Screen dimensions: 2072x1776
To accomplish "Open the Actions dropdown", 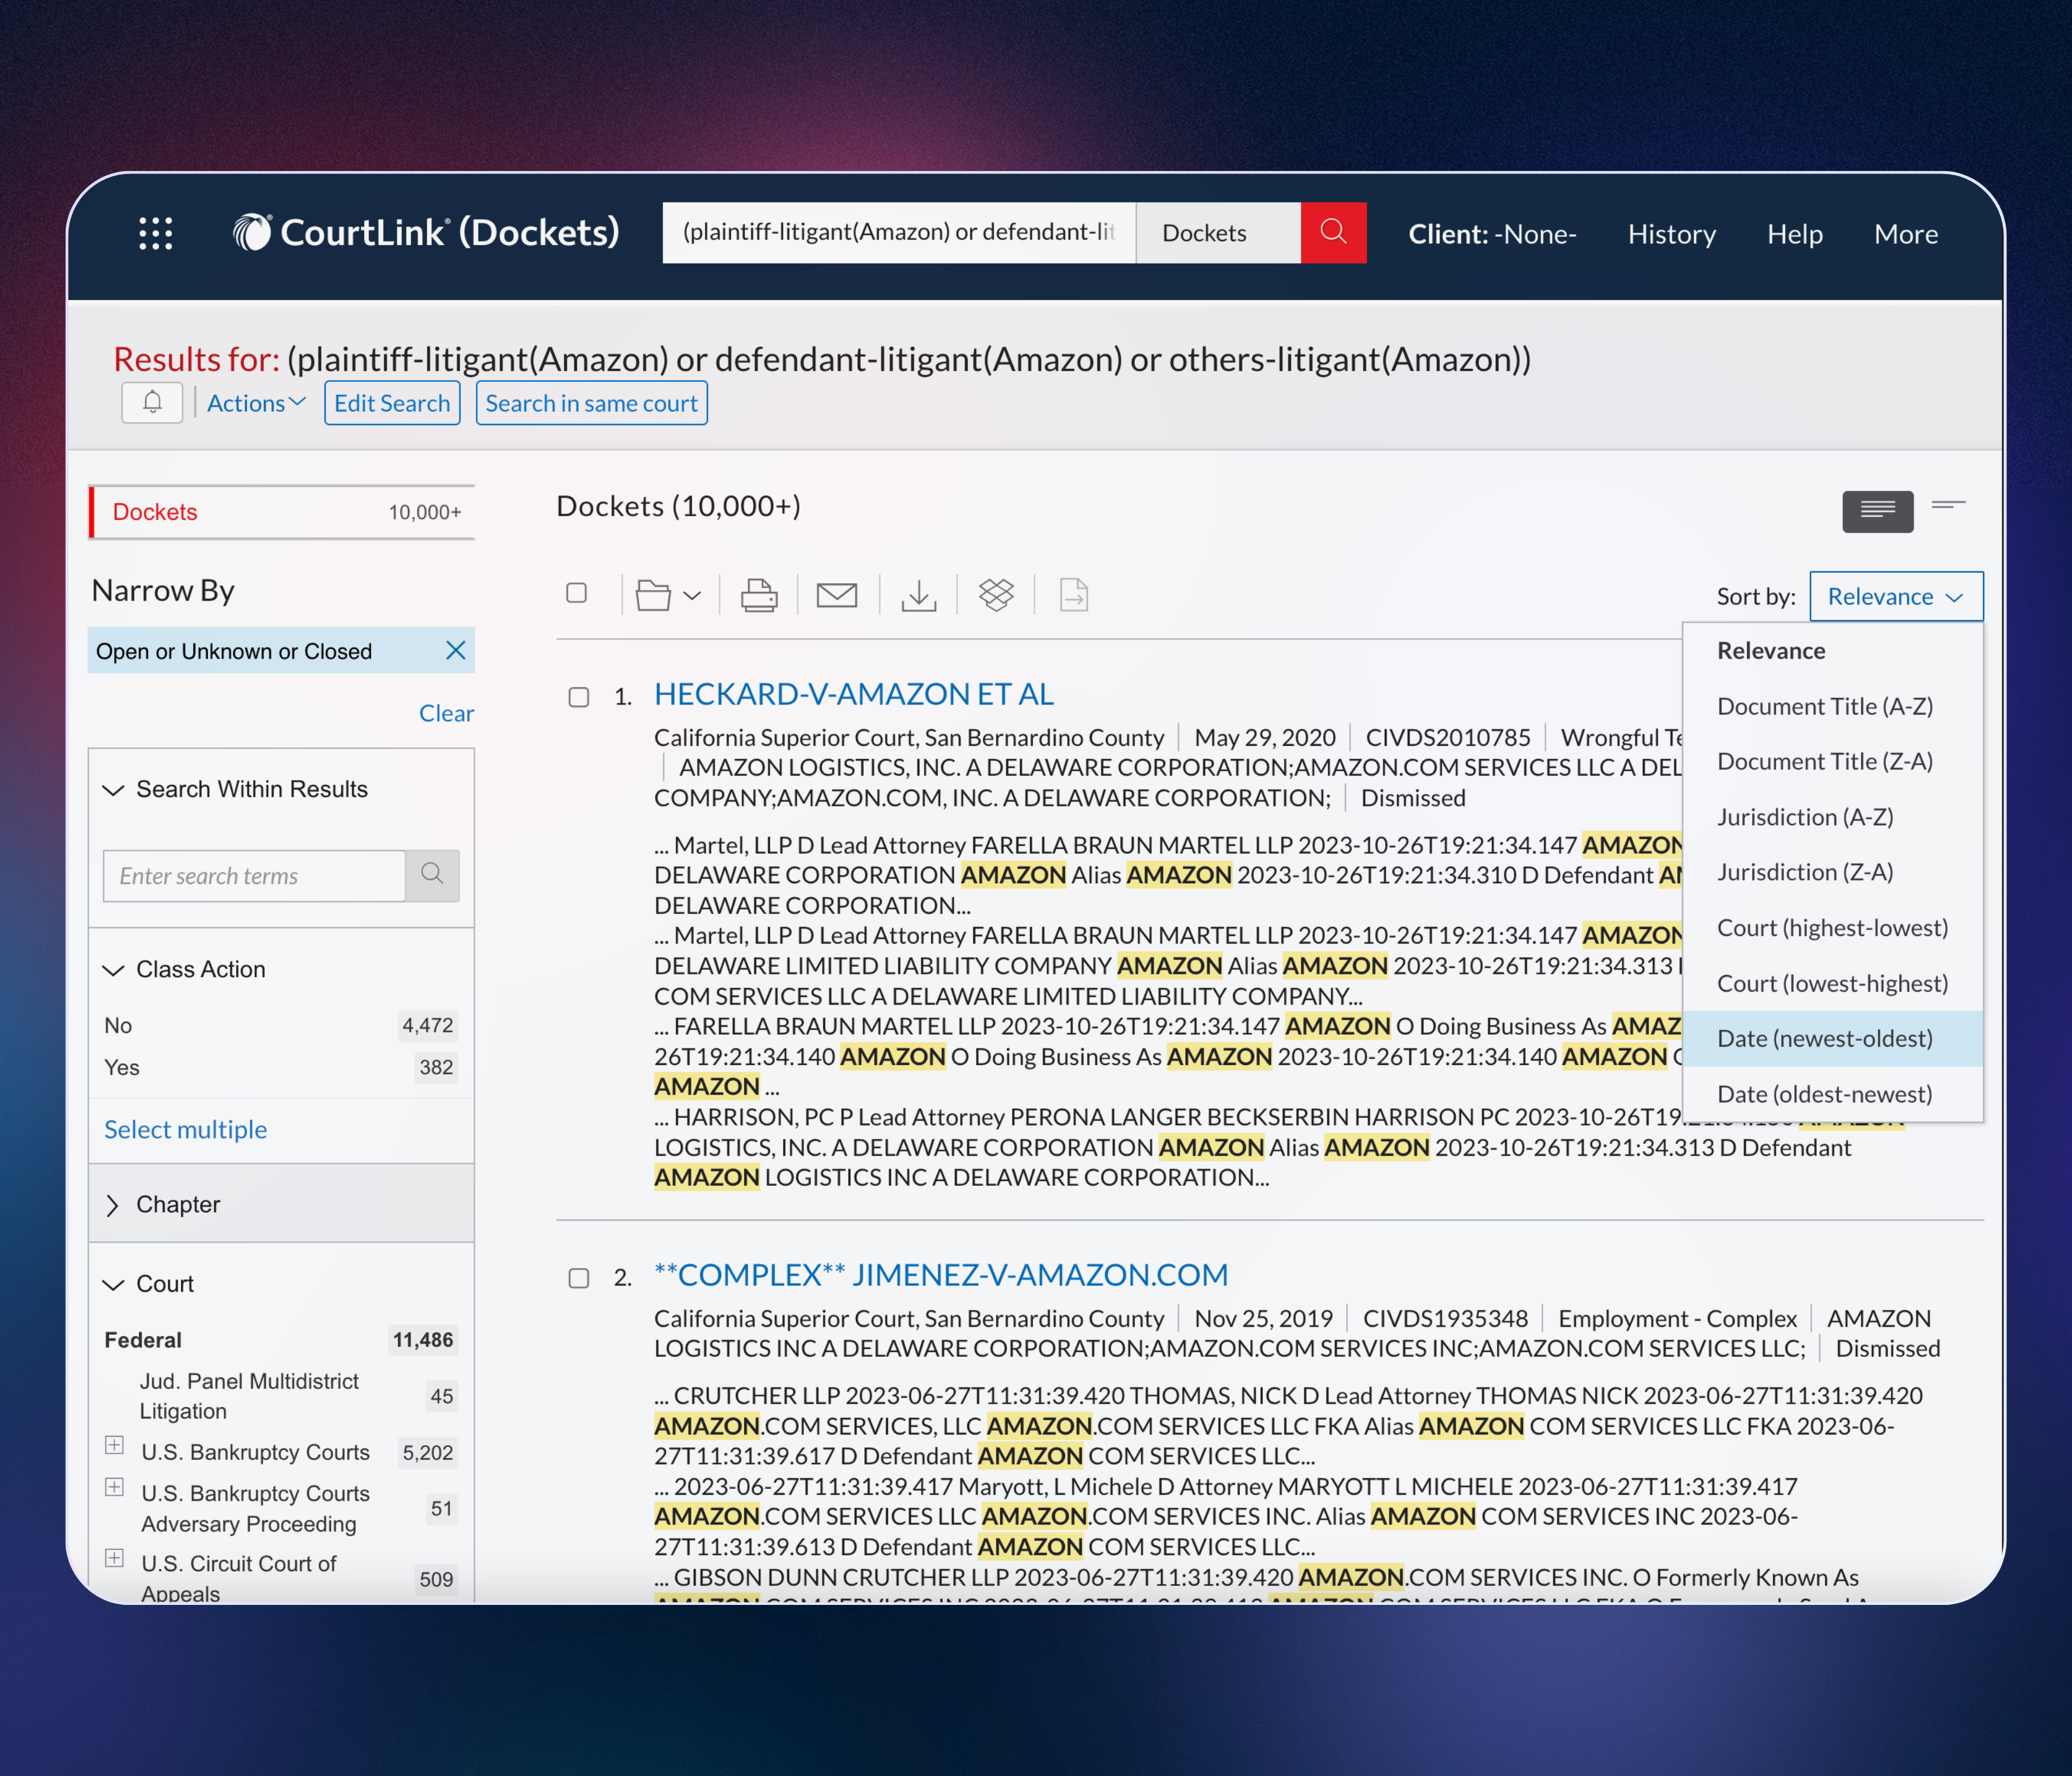I will 256,402.
